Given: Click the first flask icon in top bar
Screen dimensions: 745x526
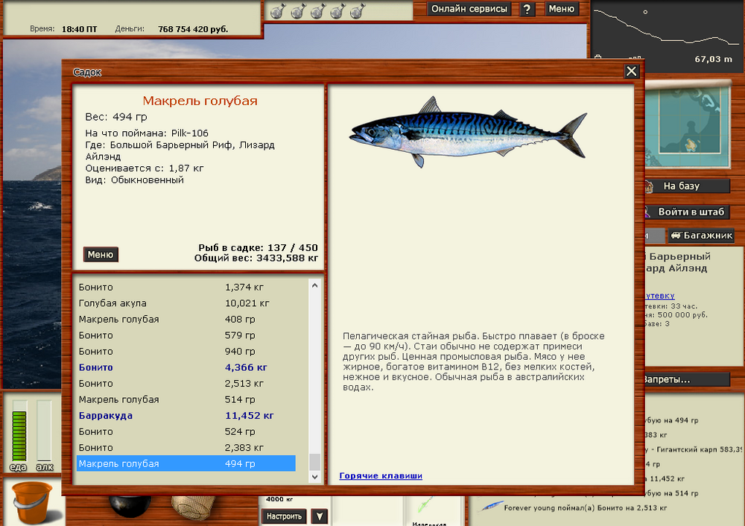Looking at the screenshot, I should pos(277,11).
